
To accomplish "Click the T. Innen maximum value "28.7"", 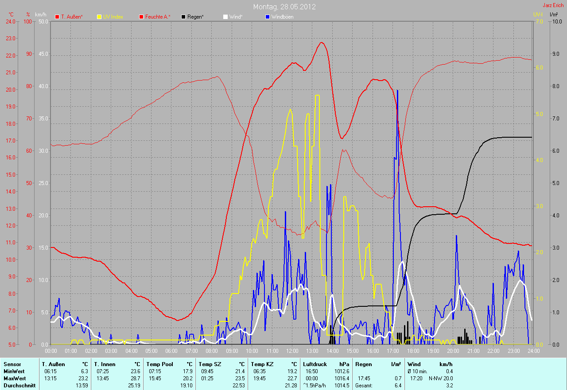I will pyautogui.click(x=135, y=378).
